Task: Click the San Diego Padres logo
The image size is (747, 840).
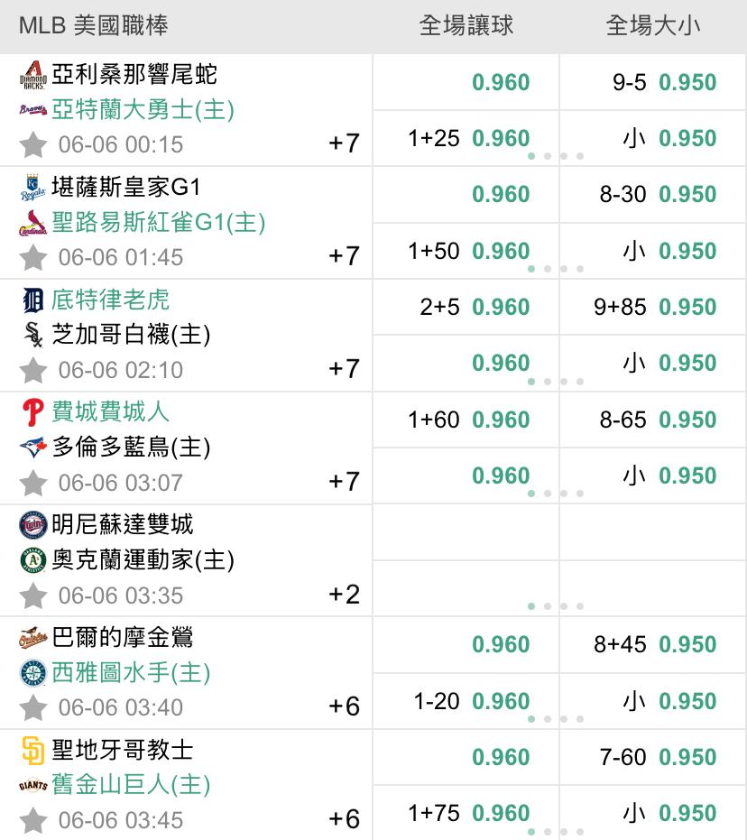Action: coord(33,750)
